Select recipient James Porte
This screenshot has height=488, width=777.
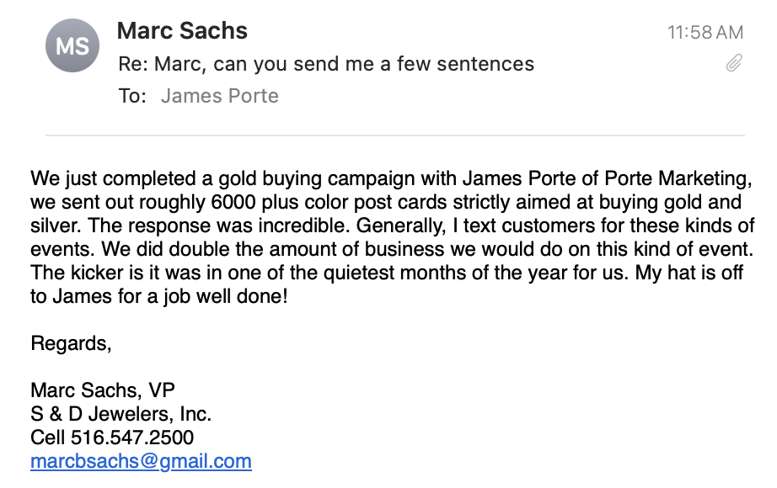(x=219, y=96)
